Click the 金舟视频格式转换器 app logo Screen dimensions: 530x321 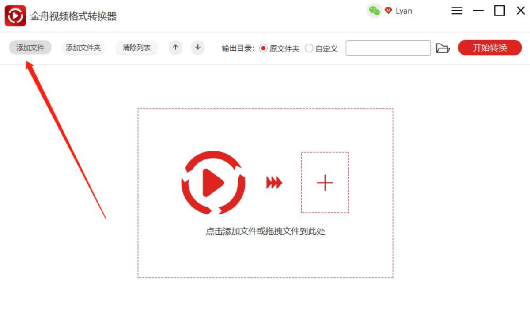click(15, 16)
